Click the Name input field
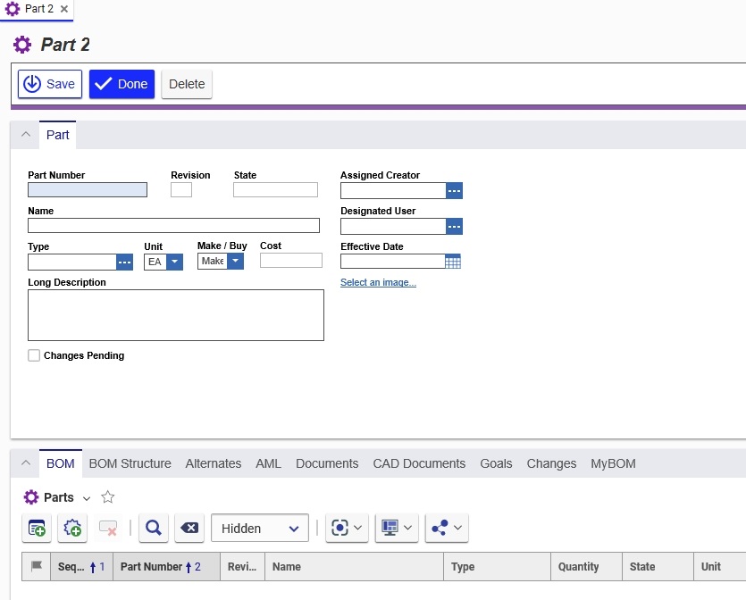746x600 pixels. click(173, 225)
